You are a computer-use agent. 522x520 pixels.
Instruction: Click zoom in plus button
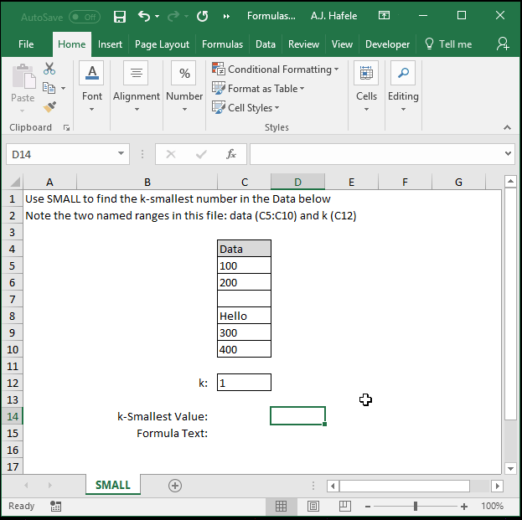[464, 507]
